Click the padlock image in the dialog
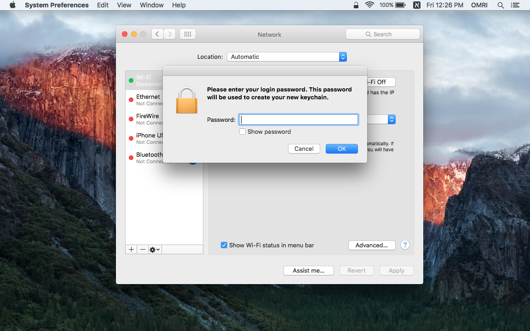Image resolution: width=530 pixels, height=331 pixels. [187, 100]
